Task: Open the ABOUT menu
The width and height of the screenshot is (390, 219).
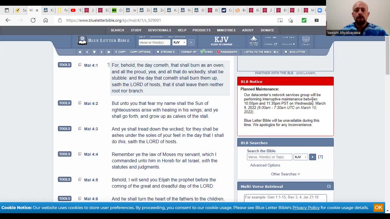Action: tap(248, 30)
